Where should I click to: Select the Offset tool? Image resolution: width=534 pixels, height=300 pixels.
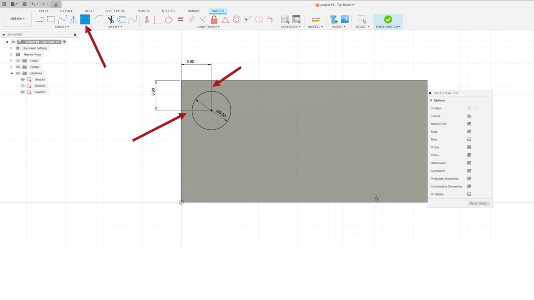point(121,19)
